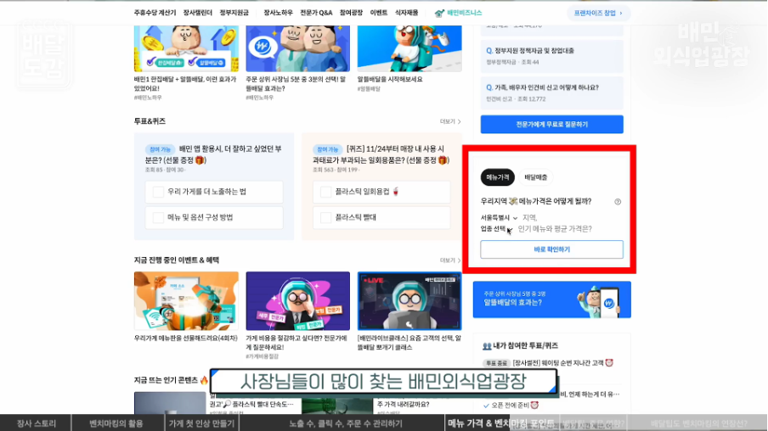Click the 우리가게 메뉴판을 선물해드려요(4회차) caption
This screenshot has width=768, height=431.
(x=186, y=339)
